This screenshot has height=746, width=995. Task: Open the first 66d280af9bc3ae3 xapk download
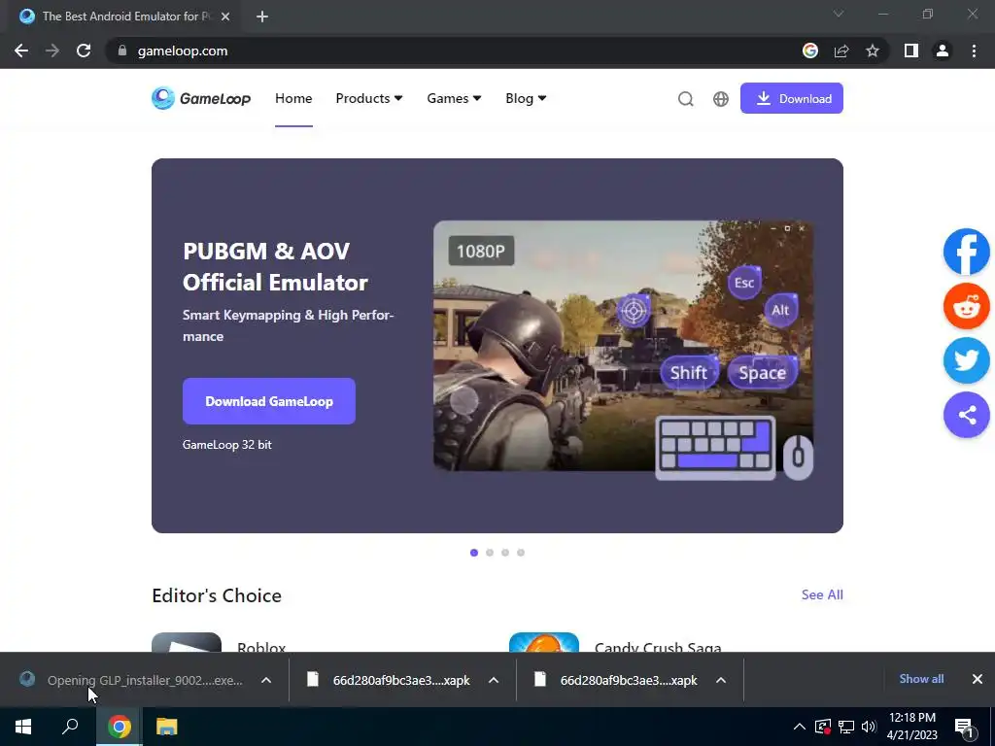(x=389, y=680)
